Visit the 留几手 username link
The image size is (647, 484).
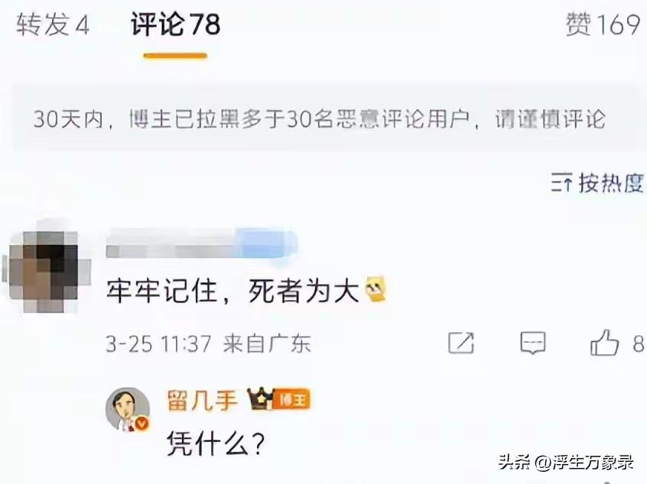coord(202,400)
